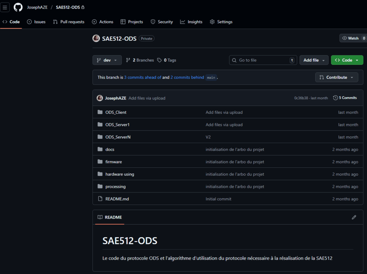
Task: Expand the dev branch selector dropdown
Action: pyautogui.click(x=107, y=60)
